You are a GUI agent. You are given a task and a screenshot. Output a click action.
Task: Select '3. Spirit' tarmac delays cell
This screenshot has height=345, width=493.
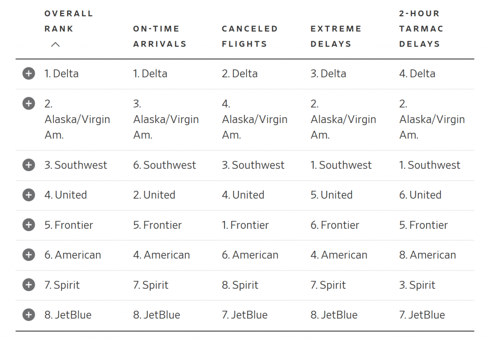(x=417, y=285)
